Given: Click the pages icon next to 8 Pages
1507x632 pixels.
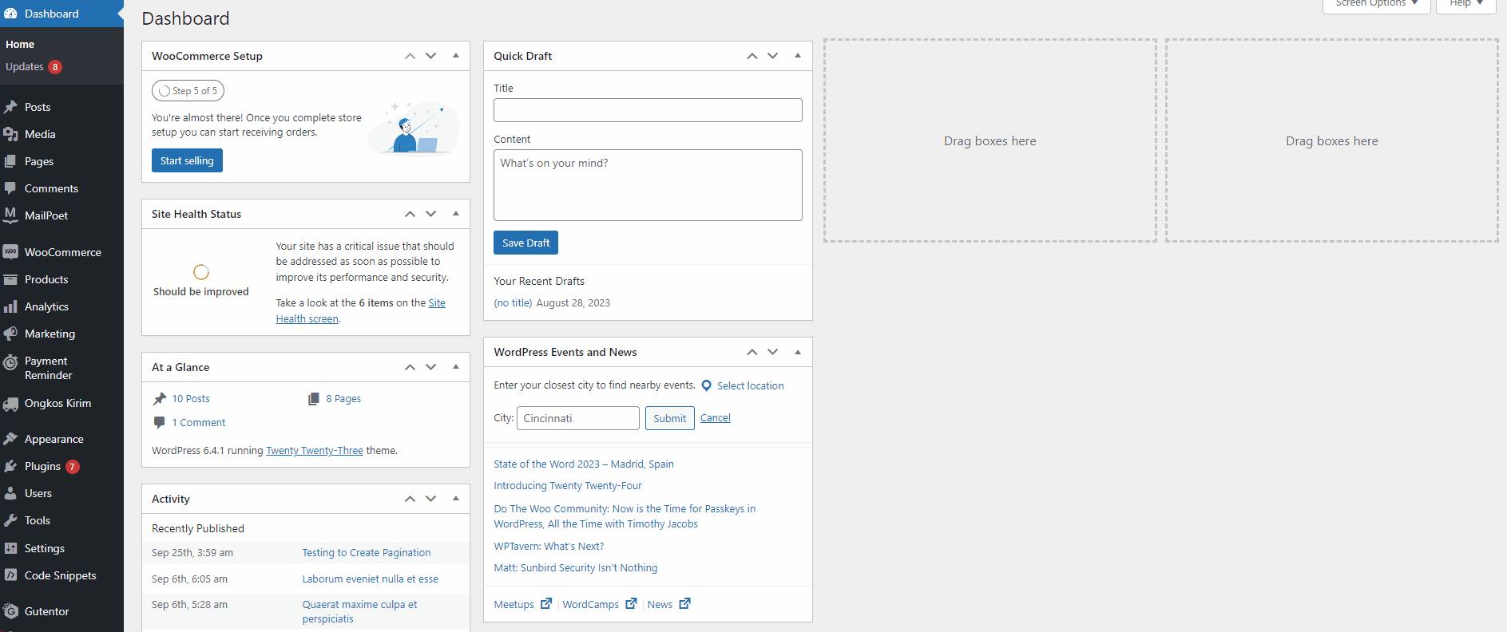Looking at the screenshot, I should click(314, 398).
